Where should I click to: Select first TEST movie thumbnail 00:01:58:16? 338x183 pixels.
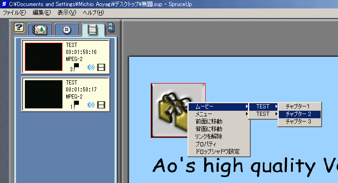click(x=44, y=57)
